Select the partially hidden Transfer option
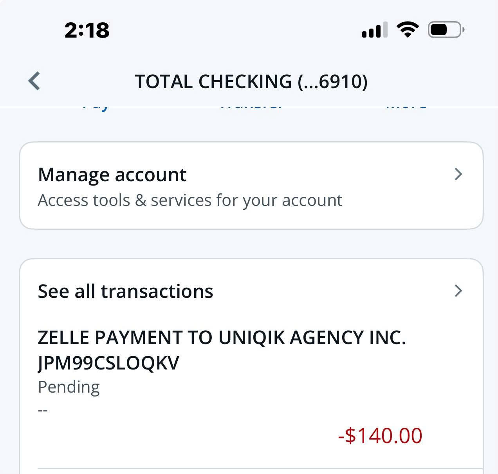 [251, 106]
